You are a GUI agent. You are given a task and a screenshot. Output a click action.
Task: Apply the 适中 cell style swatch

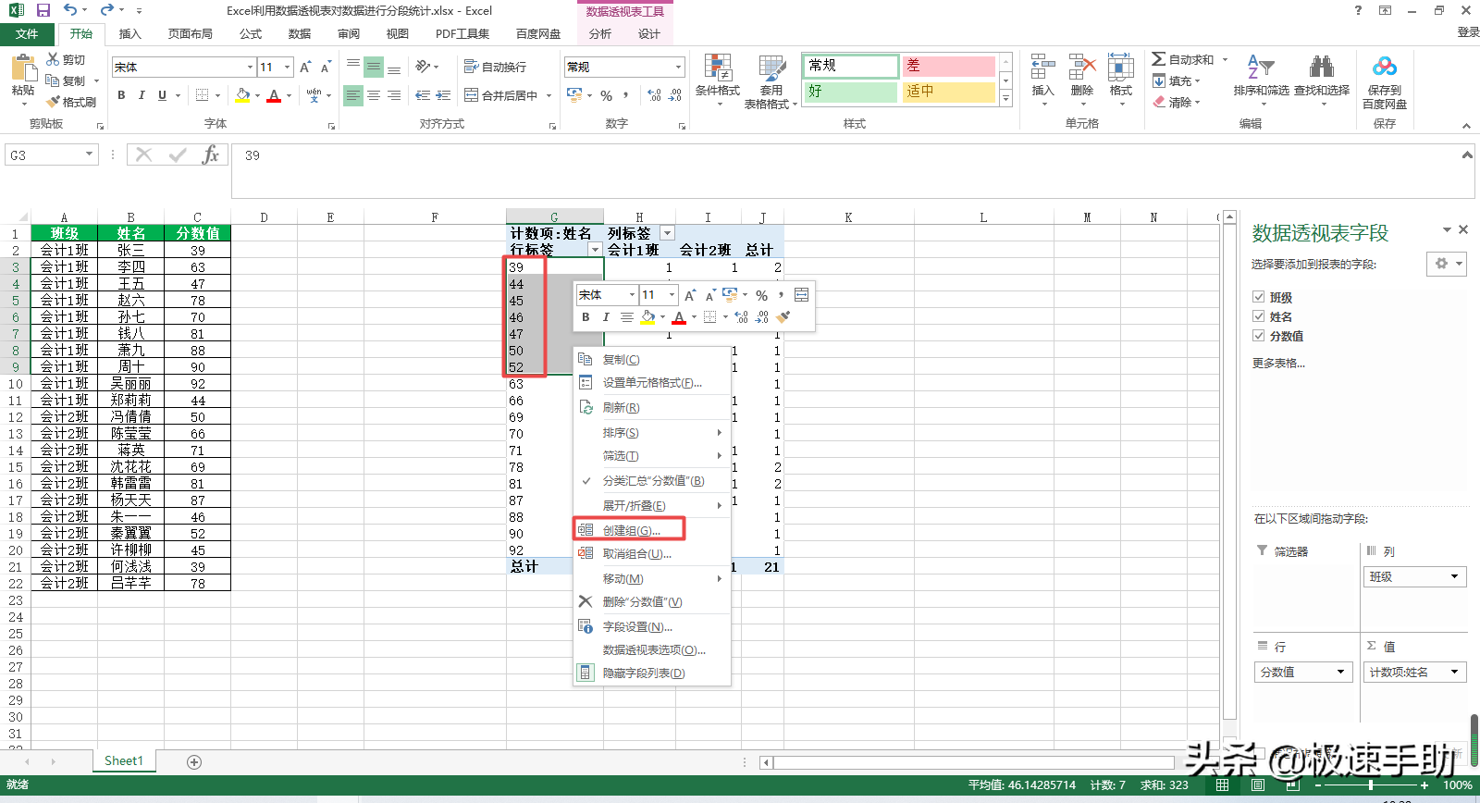[948, 92]
